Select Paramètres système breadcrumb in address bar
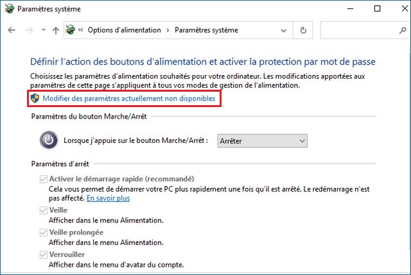This screenshot has width=411, height=275. coord(206,30)
